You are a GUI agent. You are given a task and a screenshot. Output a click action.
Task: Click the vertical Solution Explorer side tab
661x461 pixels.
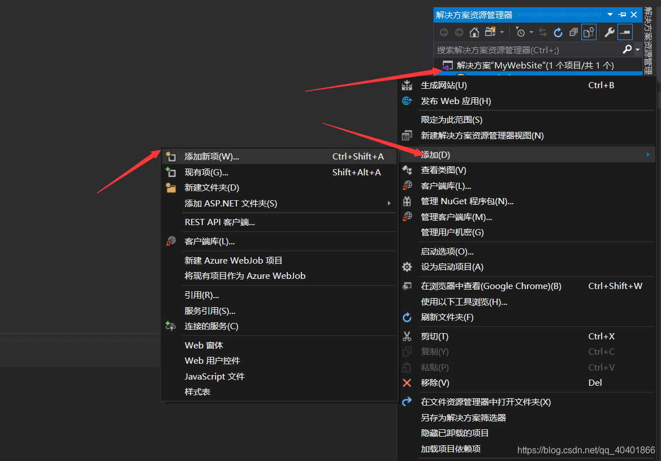click(x=649, y=41)
